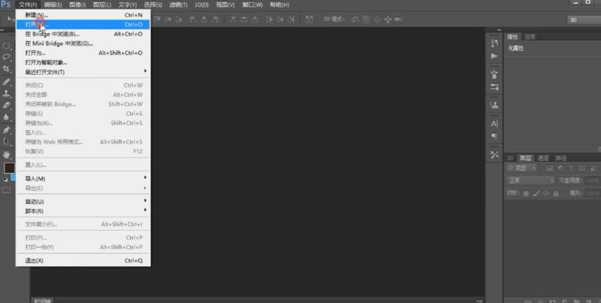Image resolution: width=601 pixels, height=303 pixels.
Task: Open the Tool Presets panel icon
Action: [x=494, y=155]
